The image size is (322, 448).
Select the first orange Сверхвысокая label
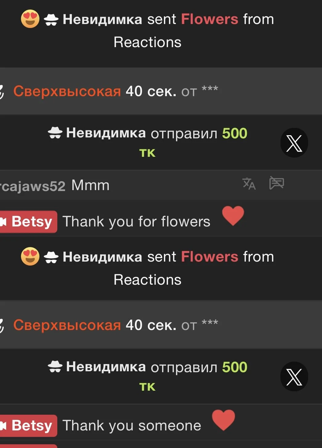tap(67, 91)
